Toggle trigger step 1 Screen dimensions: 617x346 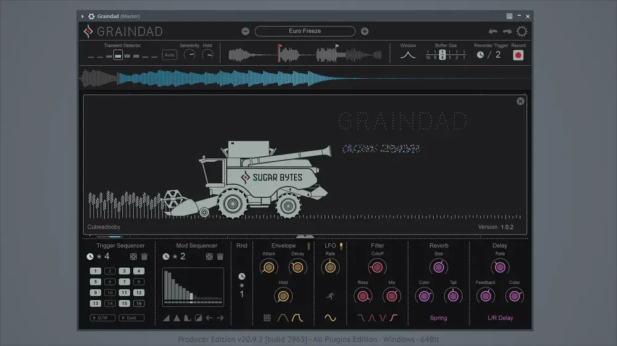tap(95, 271)
